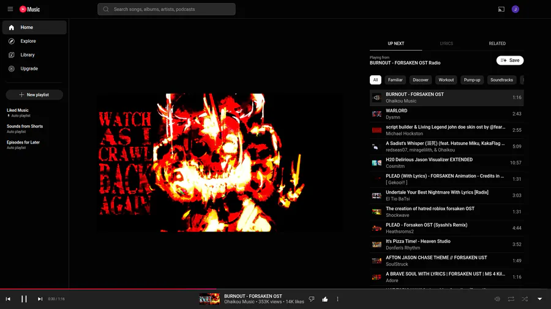Switch to the LYRICS tab

(446, 43)
